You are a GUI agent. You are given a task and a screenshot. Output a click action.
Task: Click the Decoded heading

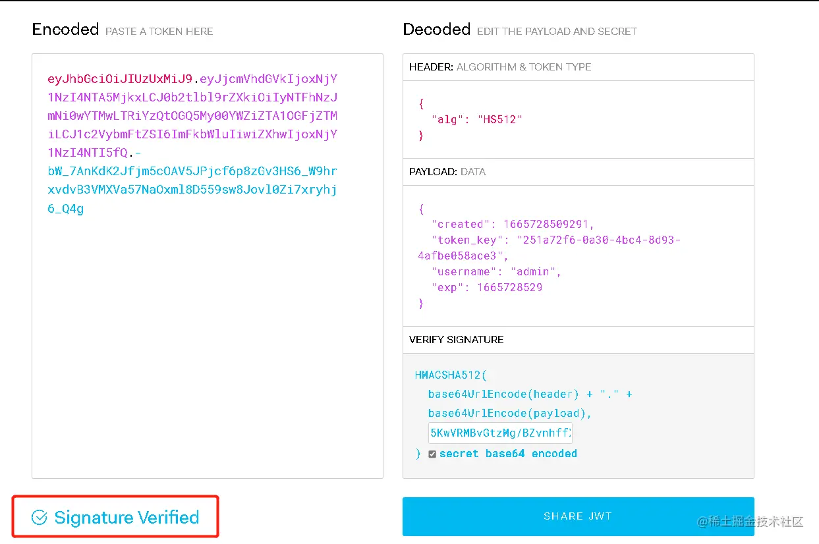[x=436, y=29]
